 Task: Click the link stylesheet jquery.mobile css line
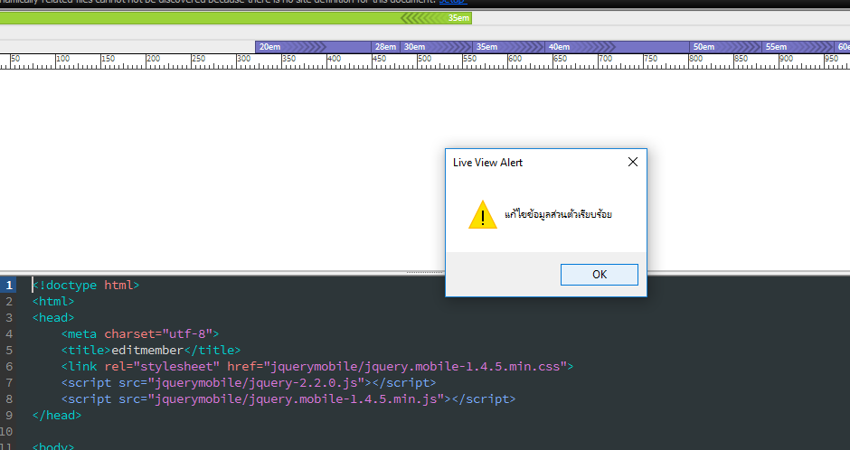[x=317, y=366]
